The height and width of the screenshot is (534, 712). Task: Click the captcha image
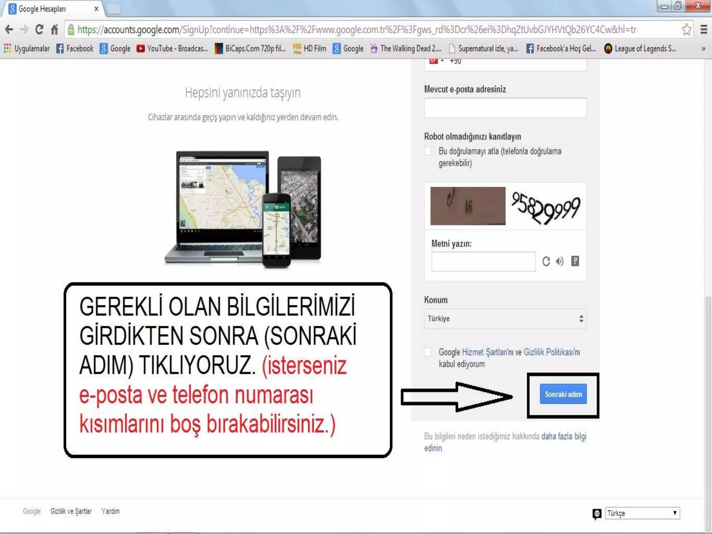[x=505, y=206]
